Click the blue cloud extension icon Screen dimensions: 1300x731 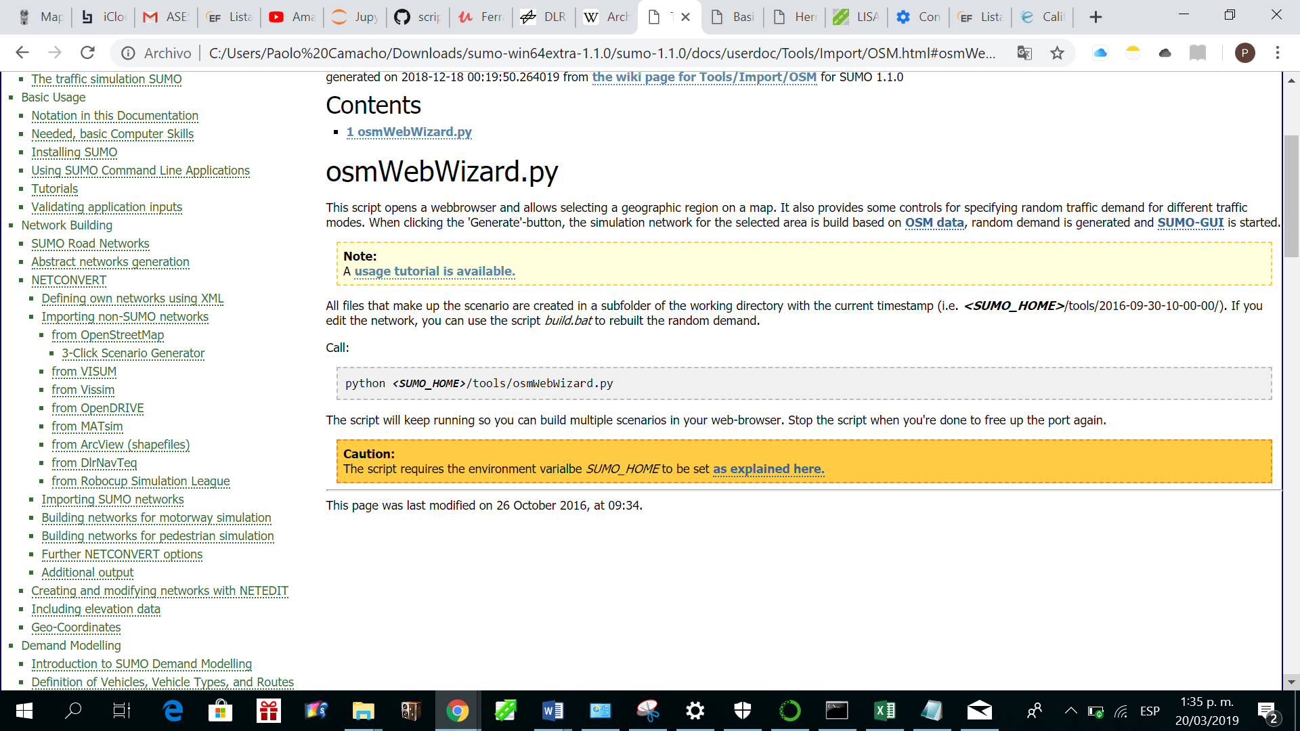(x=1100, y=53)
